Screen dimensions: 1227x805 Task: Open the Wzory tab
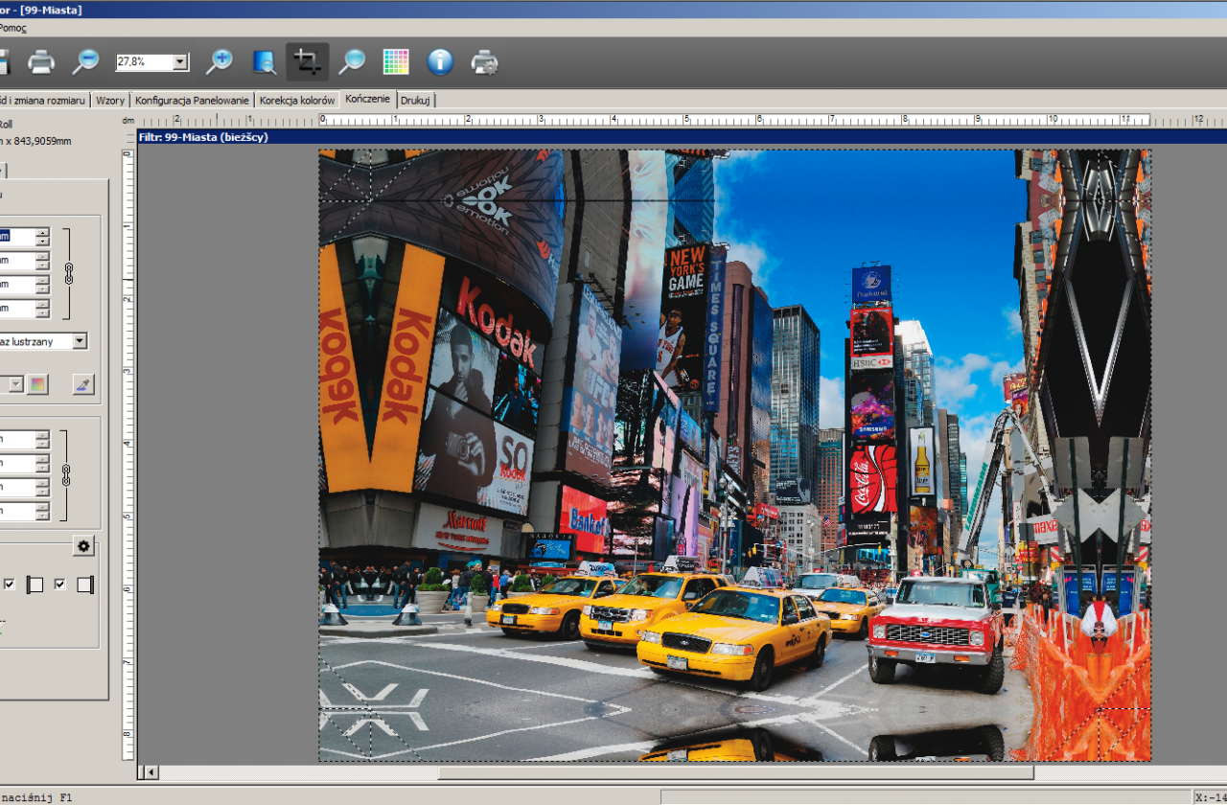tap(110, 100)
